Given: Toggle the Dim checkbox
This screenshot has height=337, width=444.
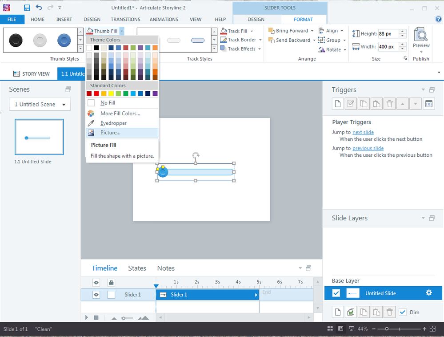Looking at the screenshot, I should pyautogui.click(x=403, y=312).
